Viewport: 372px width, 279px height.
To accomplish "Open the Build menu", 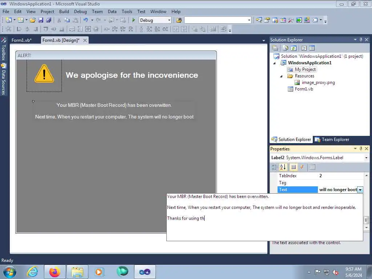I will [x=64, y=11].
